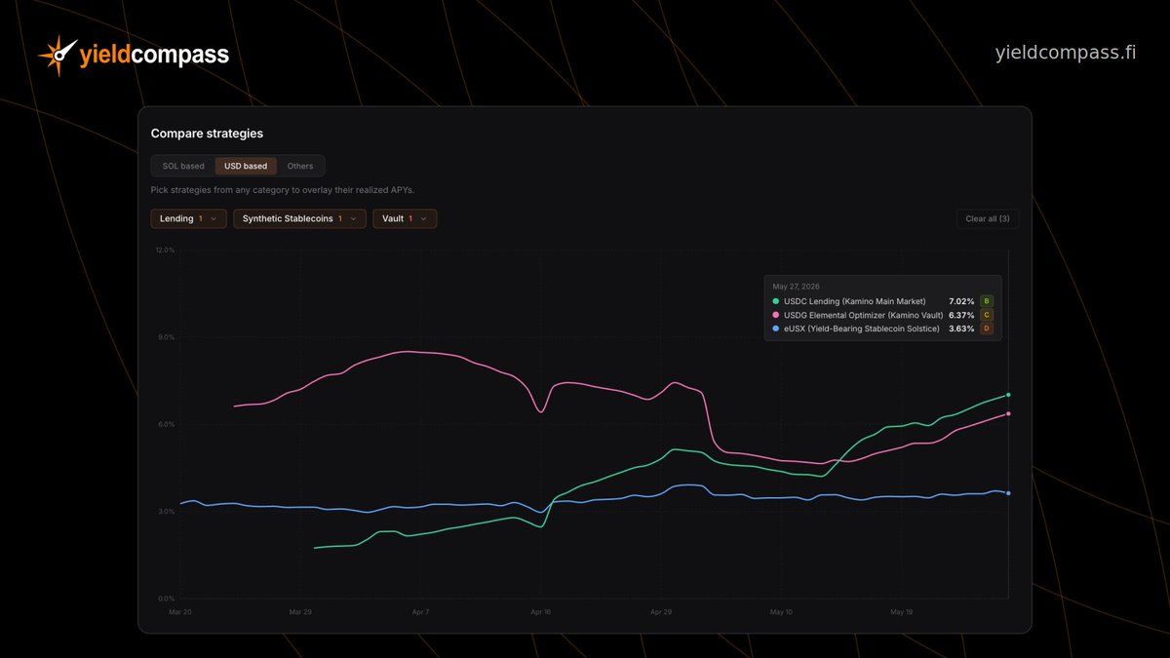Select the USD based tab
1170x658 pixels.
pos(246,166)
